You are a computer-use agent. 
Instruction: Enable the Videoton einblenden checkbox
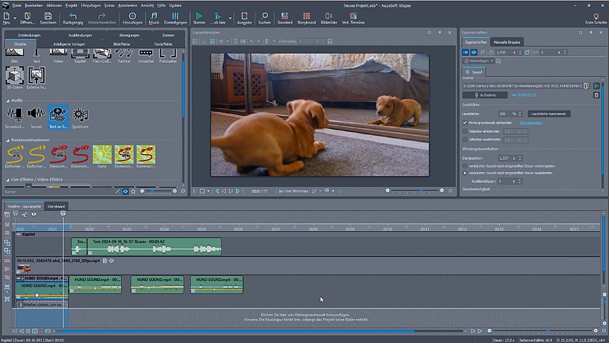(465, 131)
